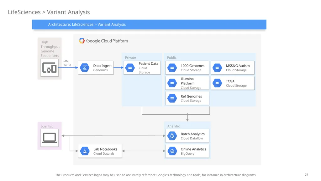Click the Patient Data Cloud Storage icon
This screenshot has width=321, height=181.
[x=130, y=68]
